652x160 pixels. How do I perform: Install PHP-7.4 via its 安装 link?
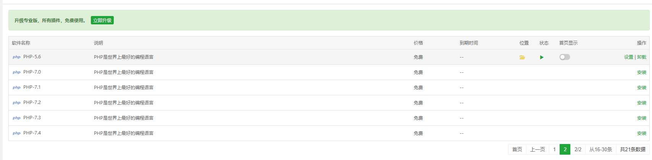[x=642, y=133]
